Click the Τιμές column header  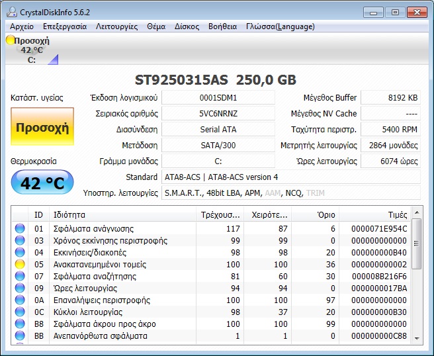pyautogui.click(x=375, y=214)
